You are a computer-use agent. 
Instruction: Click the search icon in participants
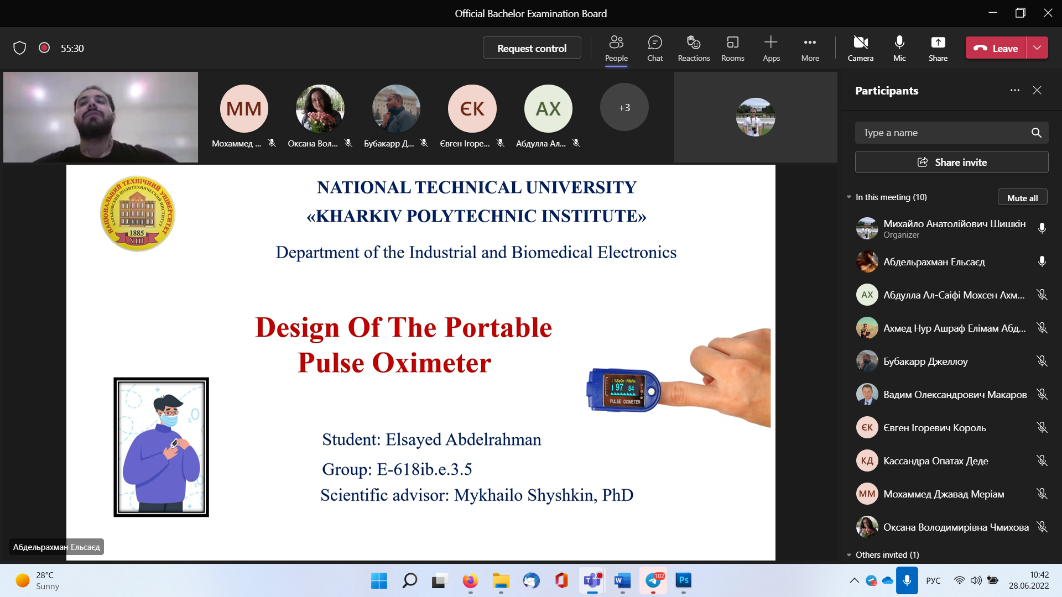(1036, 133)
